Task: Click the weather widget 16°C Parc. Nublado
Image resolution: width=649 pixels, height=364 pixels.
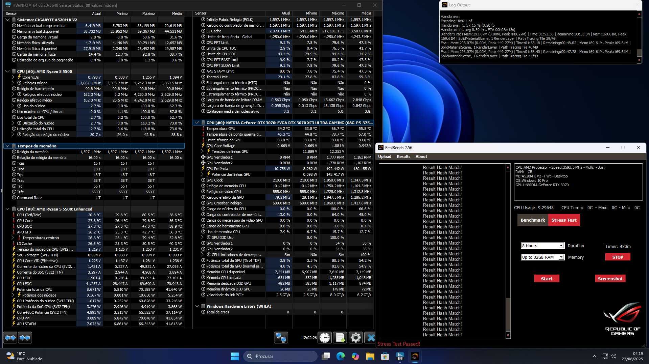Action: click(24, 356)
